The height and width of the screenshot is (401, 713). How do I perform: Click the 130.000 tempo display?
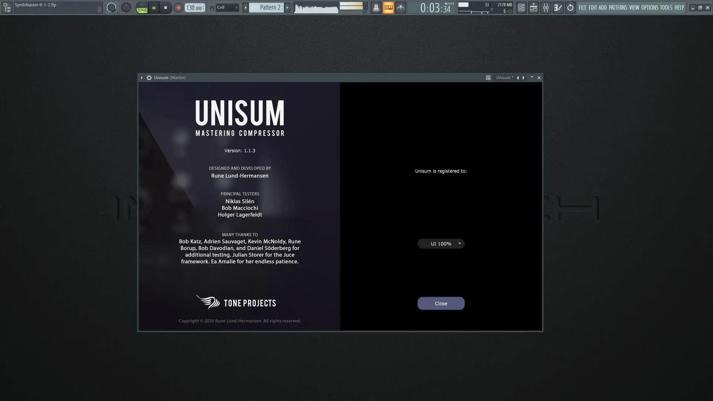(x=193, y=7)
